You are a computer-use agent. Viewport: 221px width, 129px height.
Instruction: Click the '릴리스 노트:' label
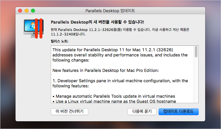60,41
